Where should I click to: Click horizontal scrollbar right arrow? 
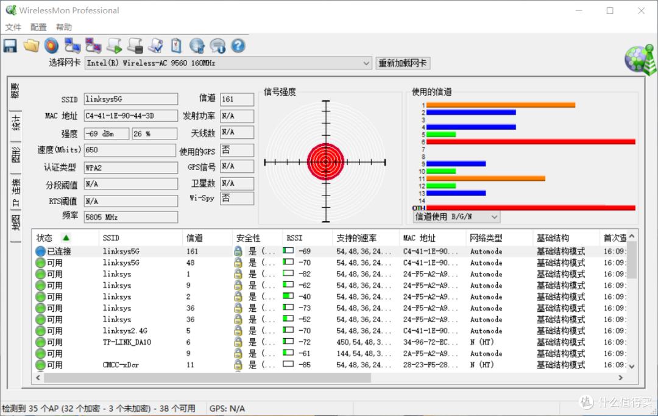pos(621,378)
